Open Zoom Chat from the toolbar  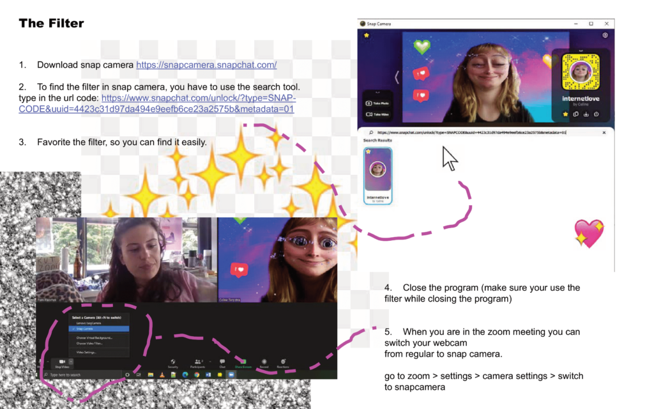222,362
